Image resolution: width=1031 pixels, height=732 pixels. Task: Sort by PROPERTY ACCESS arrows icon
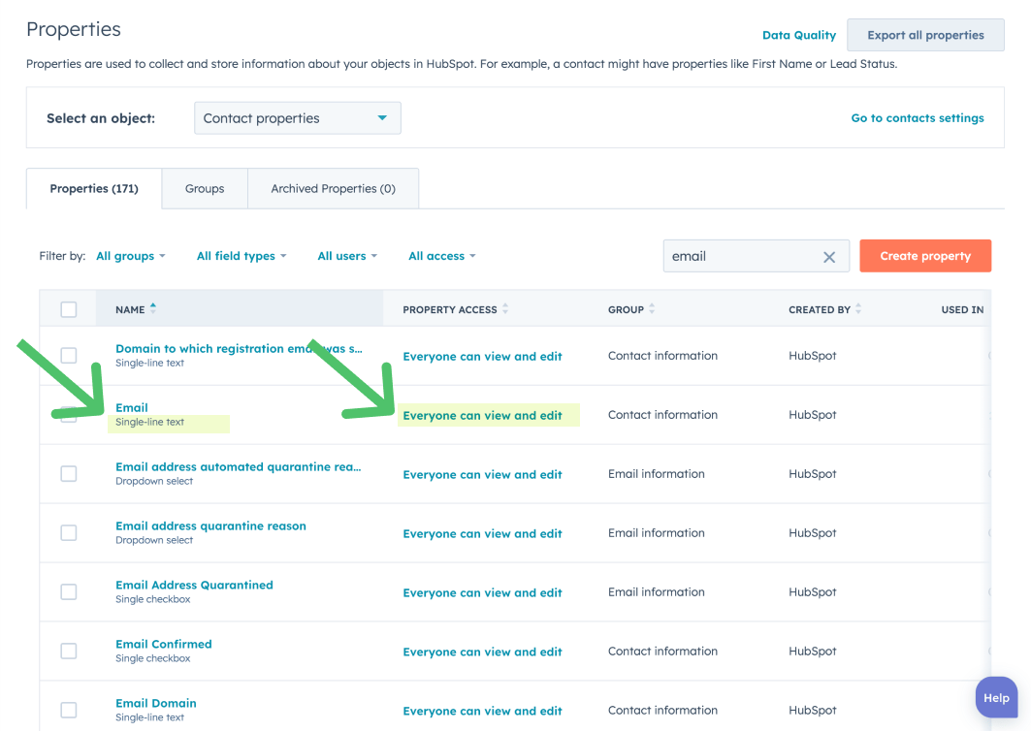pyautogui.click(x=505, y=309)
